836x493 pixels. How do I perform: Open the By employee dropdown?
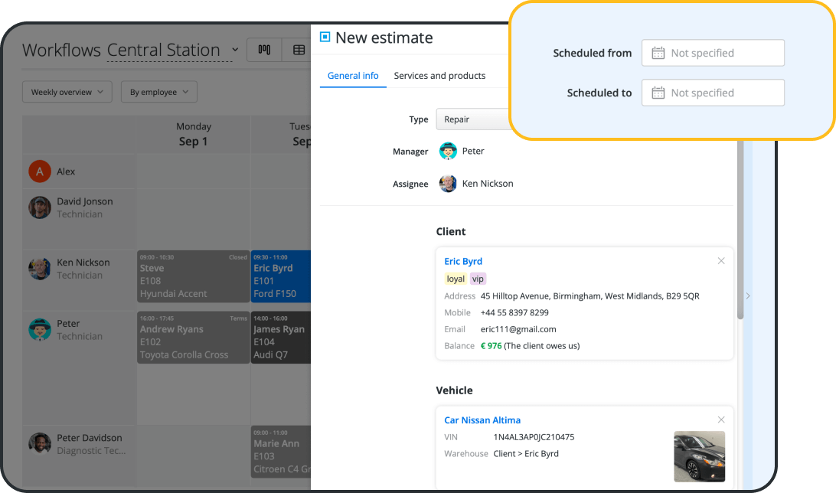[x=158, y=92]
